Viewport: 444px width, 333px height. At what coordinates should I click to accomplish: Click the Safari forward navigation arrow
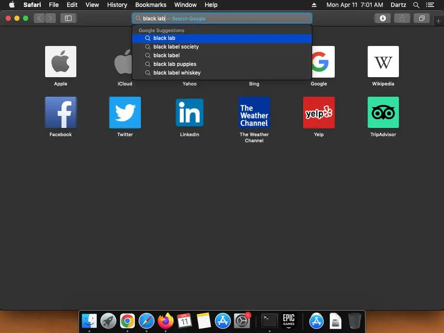pyautogui.click(x=50, y=18)
